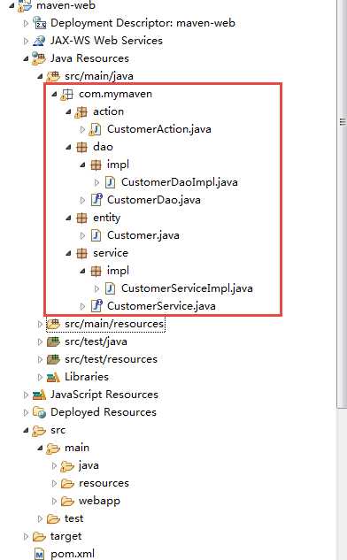Select the resources folder under main

[x=104, y=483]
